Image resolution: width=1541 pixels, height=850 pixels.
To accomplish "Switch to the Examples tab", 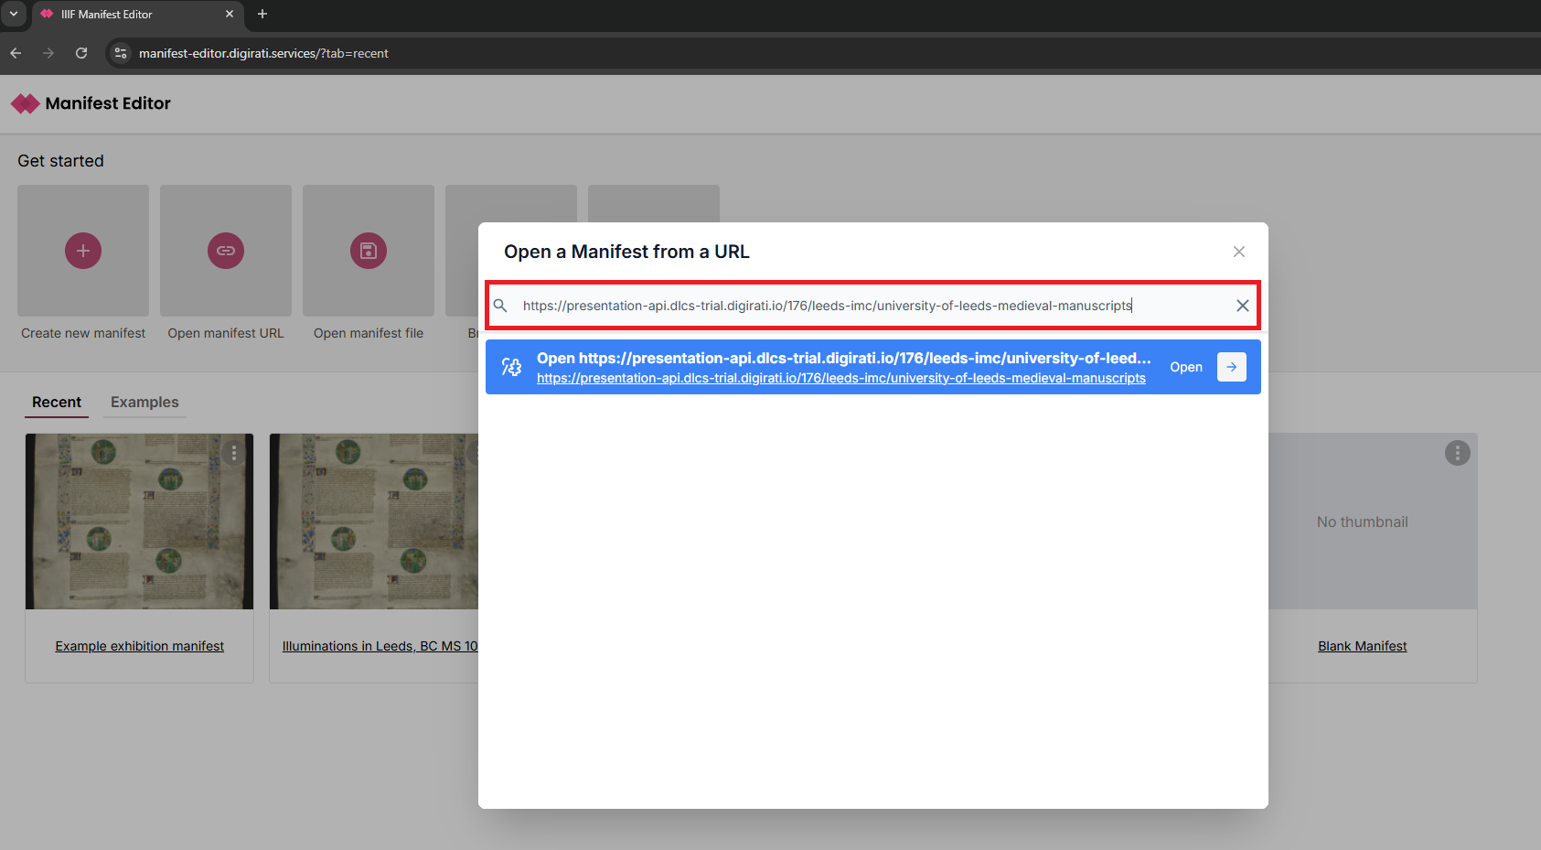I will (x=144, y=403).
